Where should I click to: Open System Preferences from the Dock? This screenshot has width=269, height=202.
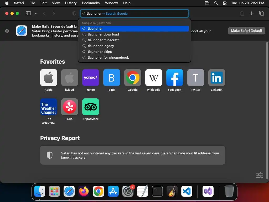128,191
